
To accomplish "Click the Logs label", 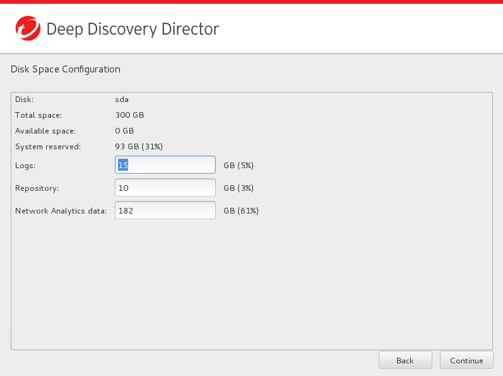I will coord(25,165).
